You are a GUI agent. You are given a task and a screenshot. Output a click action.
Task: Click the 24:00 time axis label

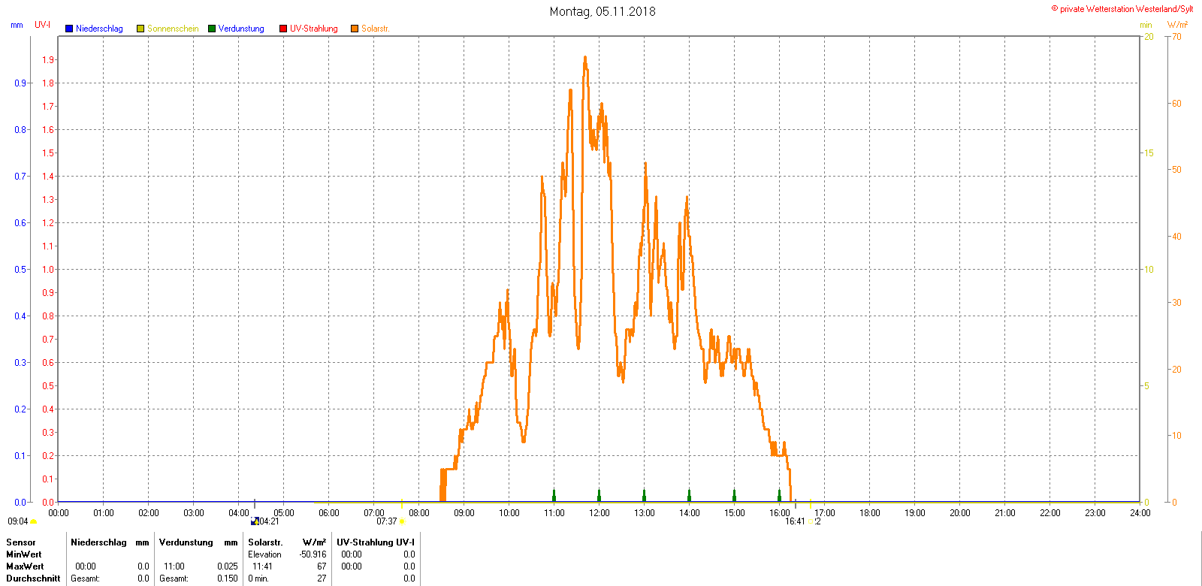tap(1140, 513)
